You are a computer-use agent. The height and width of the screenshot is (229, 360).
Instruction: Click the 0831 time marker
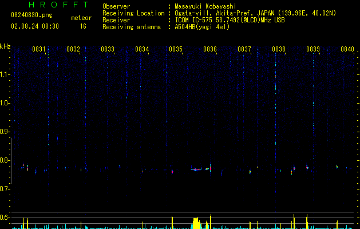click(39, 49)
